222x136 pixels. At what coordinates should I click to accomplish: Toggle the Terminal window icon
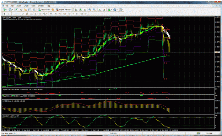(x=30, y=10)
